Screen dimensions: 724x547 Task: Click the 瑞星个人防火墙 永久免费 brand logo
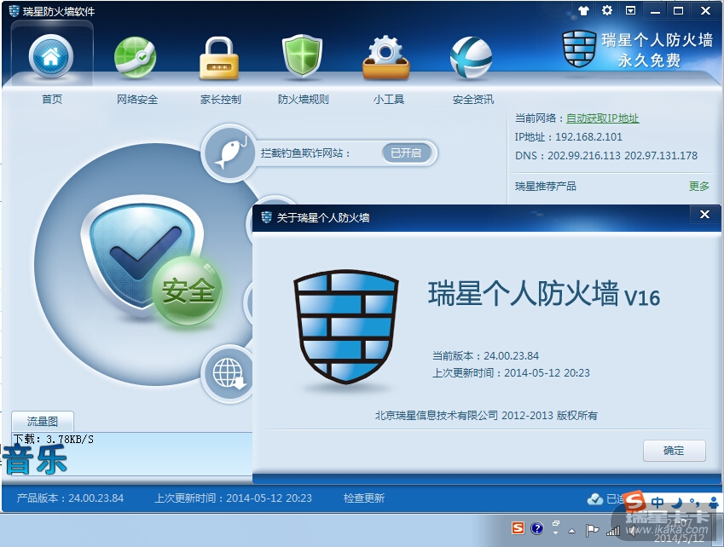[x=638, y=49]
